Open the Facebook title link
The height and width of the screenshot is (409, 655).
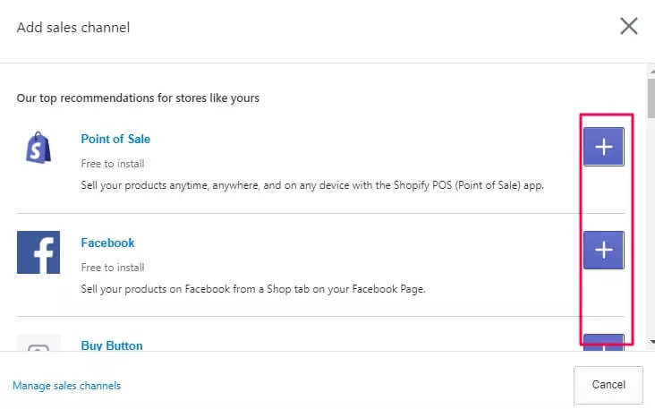click(x=107, y=243)
